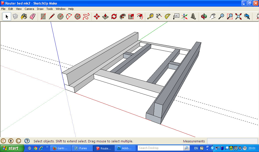Select the Protractor tool

[x=167, y=17]
